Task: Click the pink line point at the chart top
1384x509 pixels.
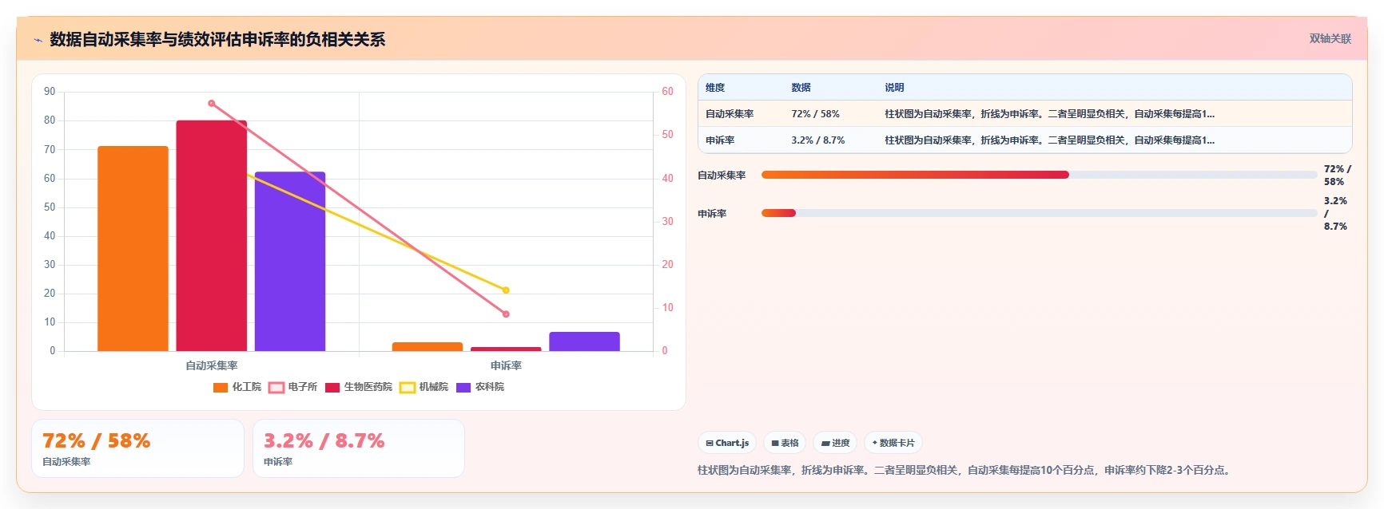Action: coord(212,104)
